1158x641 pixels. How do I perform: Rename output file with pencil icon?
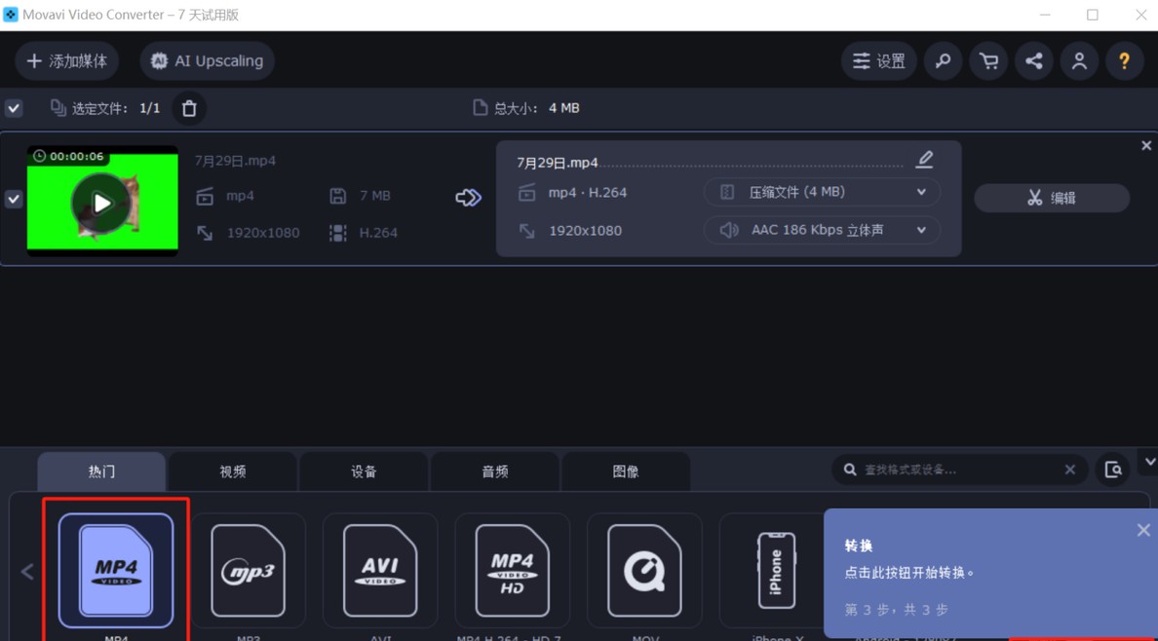(924, 160)
